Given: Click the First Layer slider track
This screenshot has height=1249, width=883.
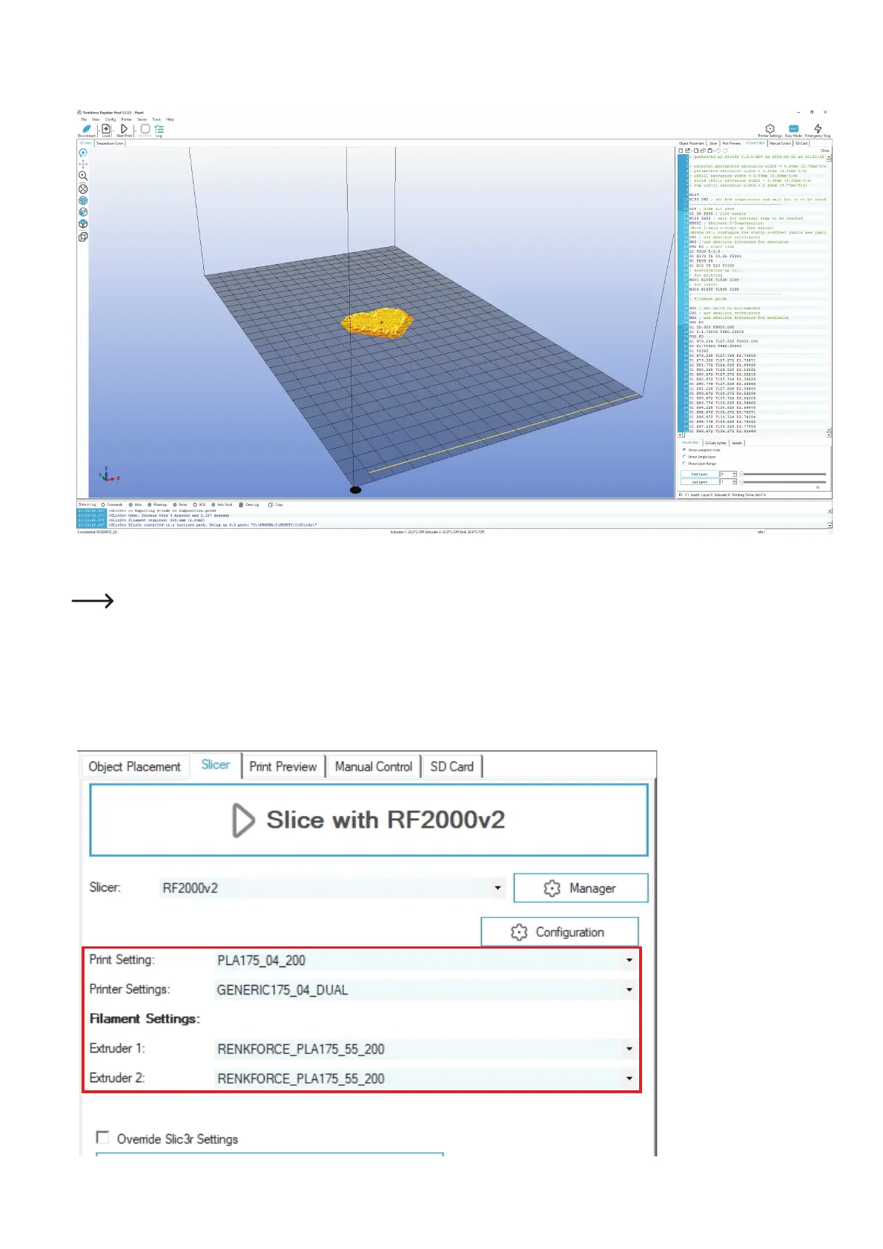Looking at the screenshot, I should (x=784, y=474).
